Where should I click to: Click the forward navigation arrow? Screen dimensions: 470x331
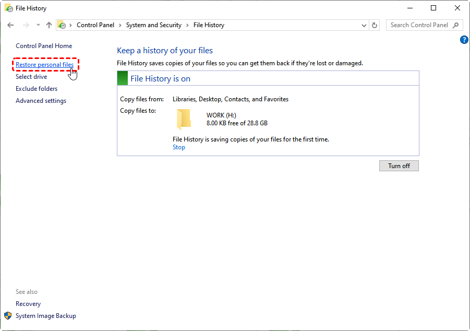pyautogui.click(x=26, y=25)
